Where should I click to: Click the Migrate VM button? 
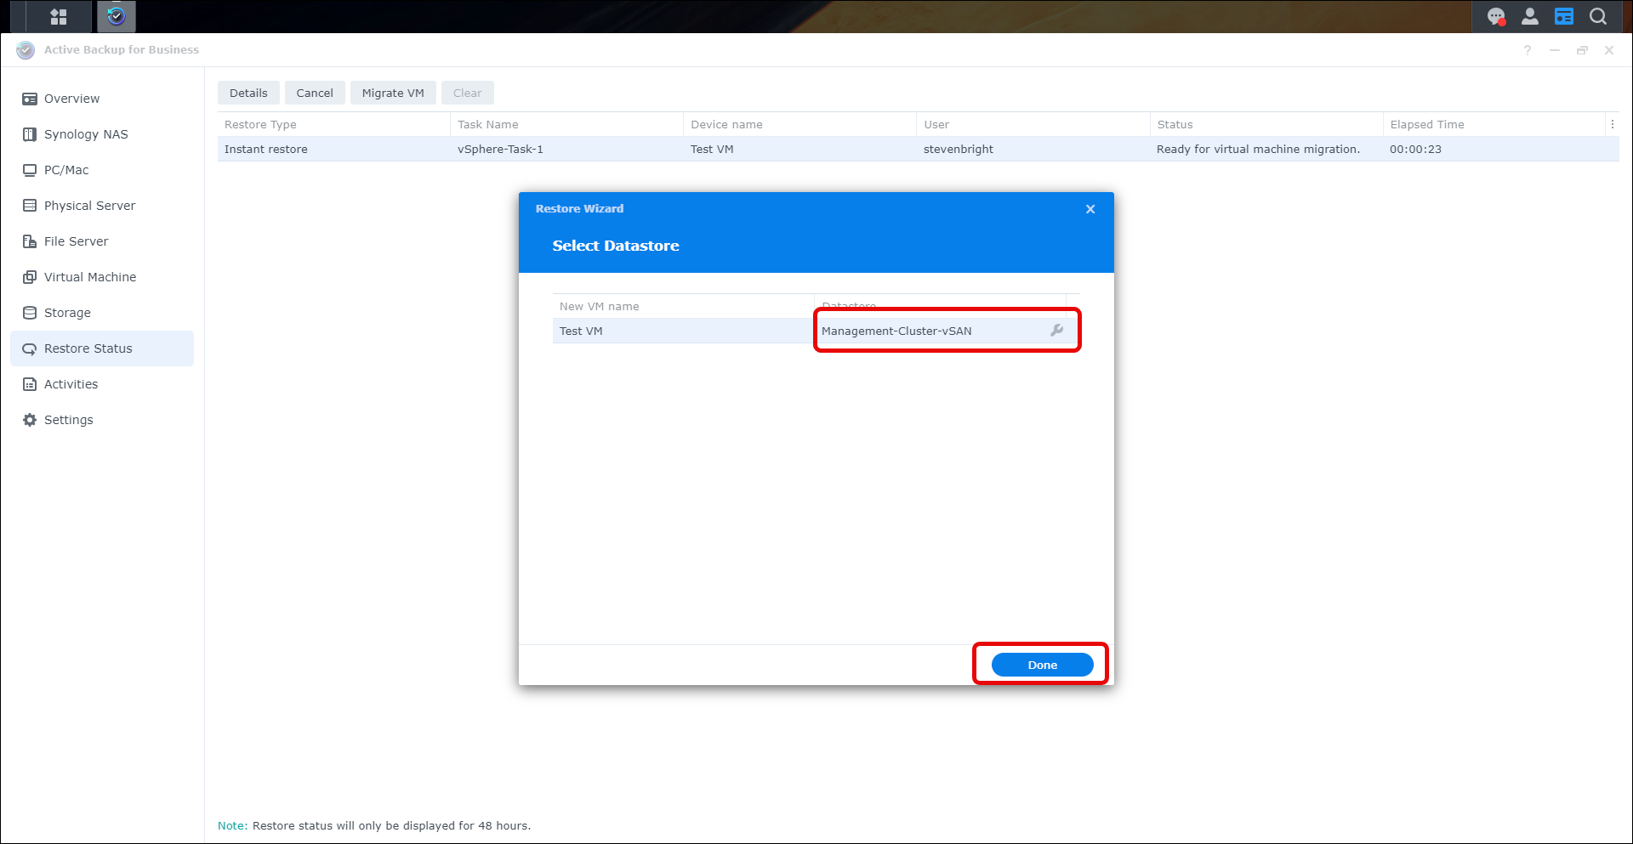coord(393,93)
